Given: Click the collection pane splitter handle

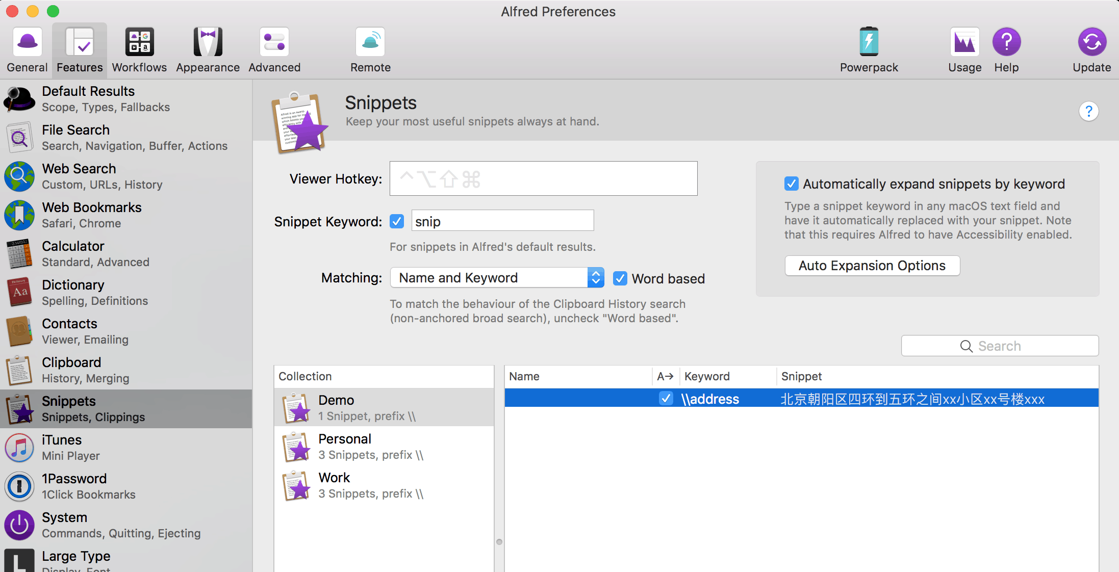Looking at the screenshot, I should coord(499,542).
